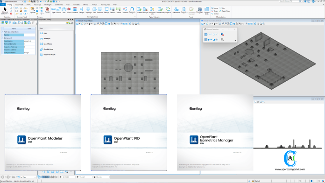Expand the Piping Galleries group launcher
Image resolution: width=325 pixels, height=183 pixels.
(x=135, y=17)
